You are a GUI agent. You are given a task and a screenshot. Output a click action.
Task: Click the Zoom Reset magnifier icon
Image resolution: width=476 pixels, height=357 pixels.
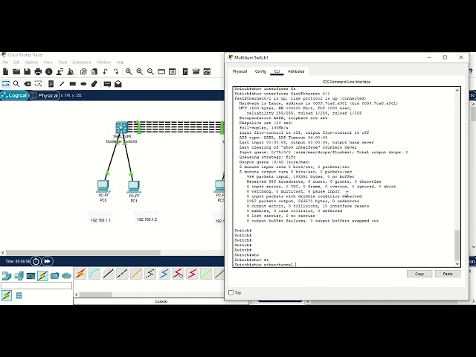[x=140, y=71]
